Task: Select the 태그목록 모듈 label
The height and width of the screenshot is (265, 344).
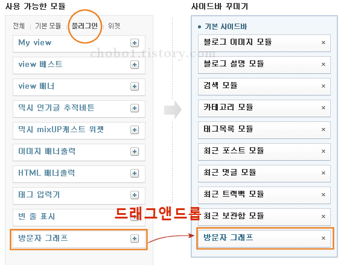Action: [x=228, y=129]
